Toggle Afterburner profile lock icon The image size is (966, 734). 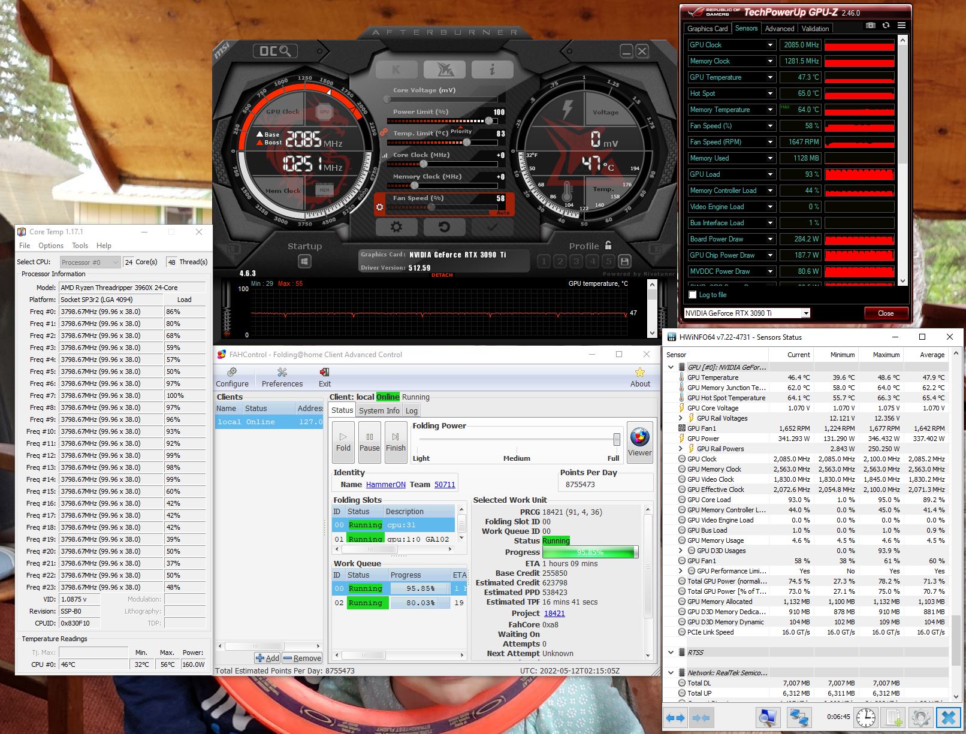(x=608, y=245)
